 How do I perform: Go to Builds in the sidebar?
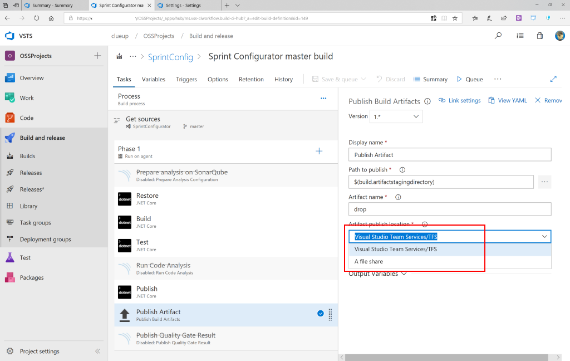(27, 156)
